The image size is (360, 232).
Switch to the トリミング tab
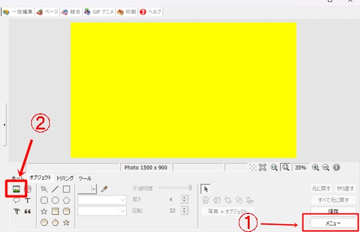point(65,178)
